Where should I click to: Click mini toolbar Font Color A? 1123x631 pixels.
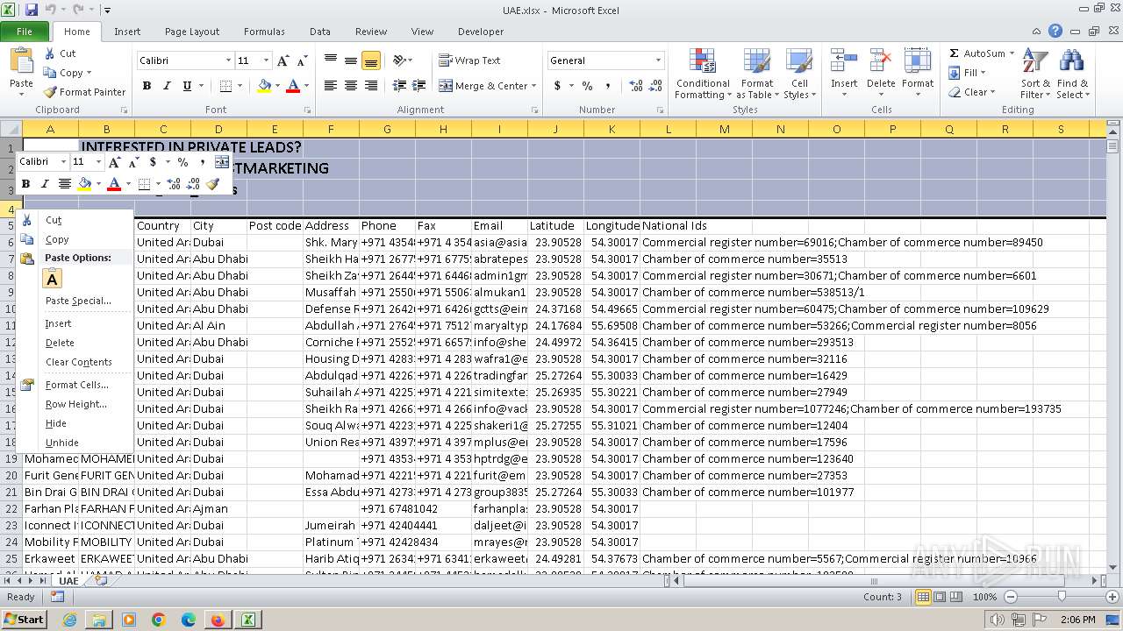(x=114, y=184)
